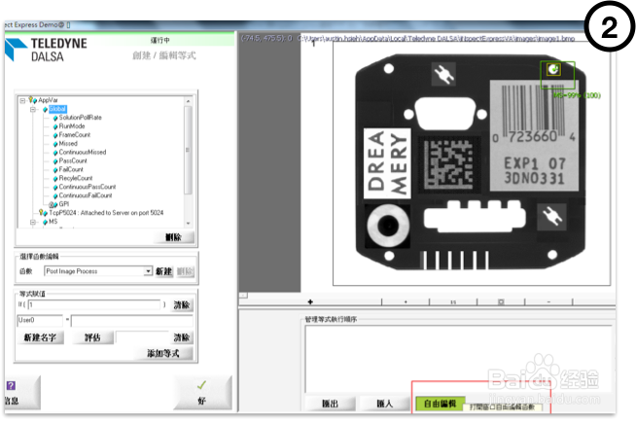Viewport: 636px width, 422px height.
Task: Collapse the Global tree node
Action: (33, 109)
